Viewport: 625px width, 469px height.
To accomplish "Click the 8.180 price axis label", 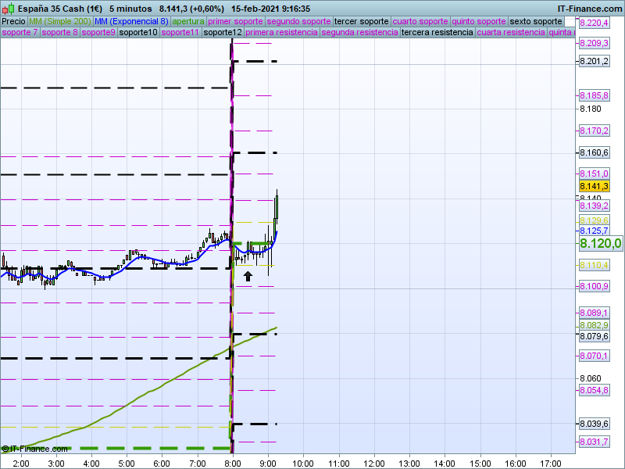I will coord(591,109).
